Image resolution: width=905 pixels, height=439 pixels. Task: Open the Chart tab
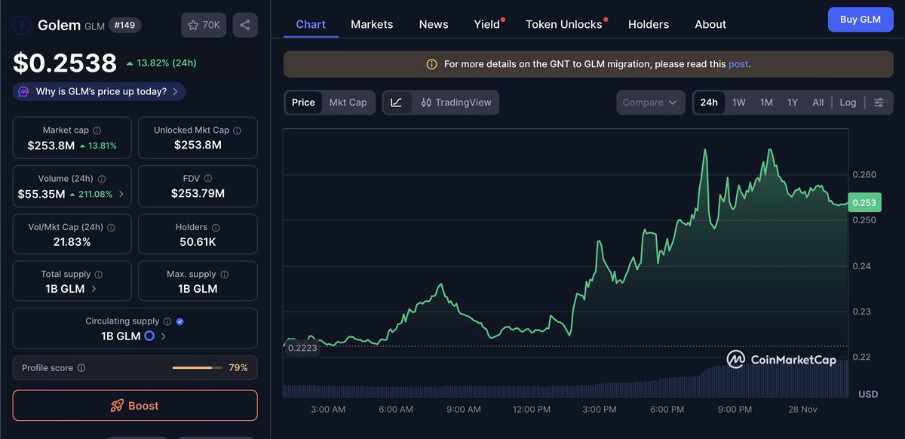(311, 24)
